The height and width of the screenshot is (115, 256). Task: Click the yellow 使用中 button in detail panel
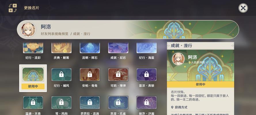200,84
